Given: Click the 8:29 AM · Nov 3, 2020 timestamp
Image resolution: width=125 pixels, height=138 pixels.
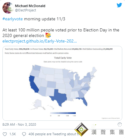Looking at the screenshot, I should (19, 124).
